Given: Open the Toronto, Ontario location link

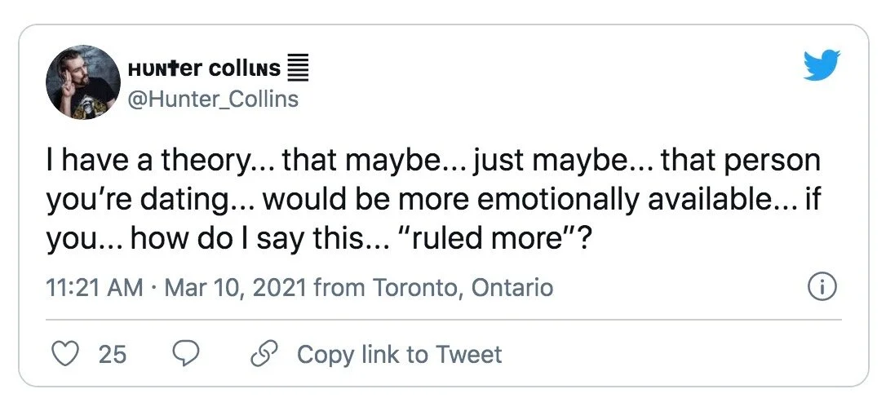Looking at the screenshot, I should click(x=463, y=287).
